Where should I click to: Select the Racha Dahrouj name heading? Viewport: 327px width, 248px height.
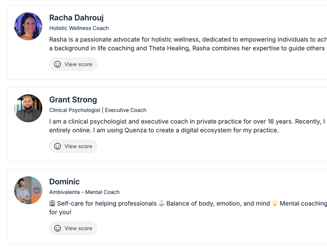(x=76, y=18)
